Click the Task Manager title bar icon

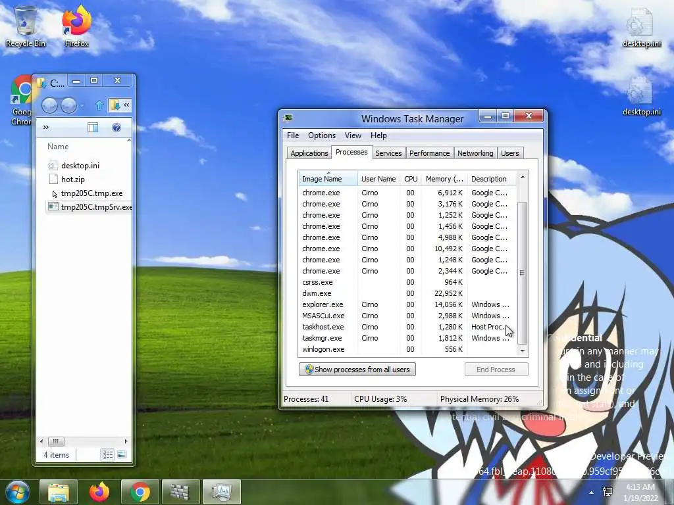pos(288,118)
